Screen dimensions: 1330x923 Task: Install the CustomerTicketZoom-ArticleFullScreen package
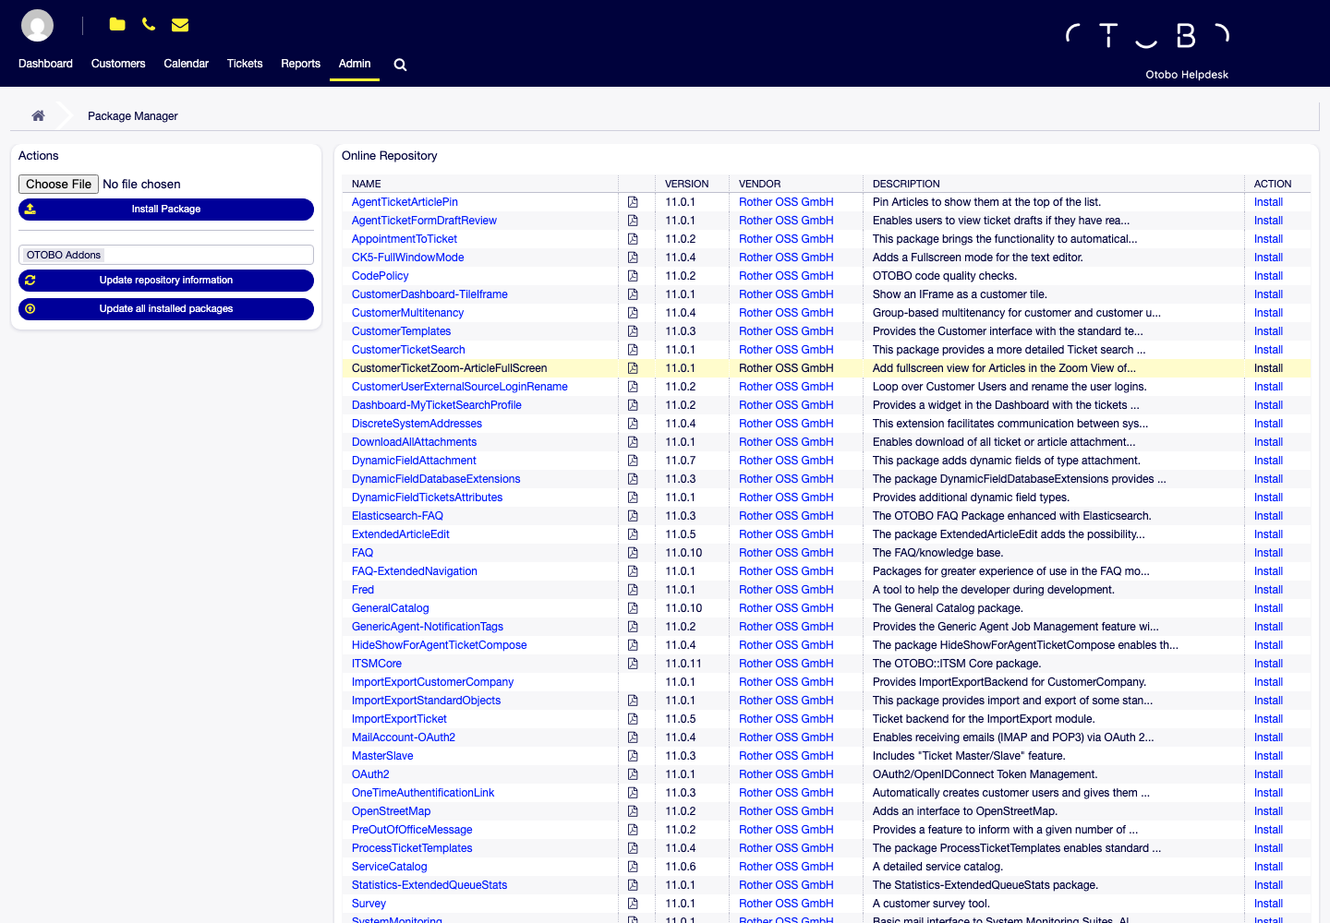coord(1268,368)
